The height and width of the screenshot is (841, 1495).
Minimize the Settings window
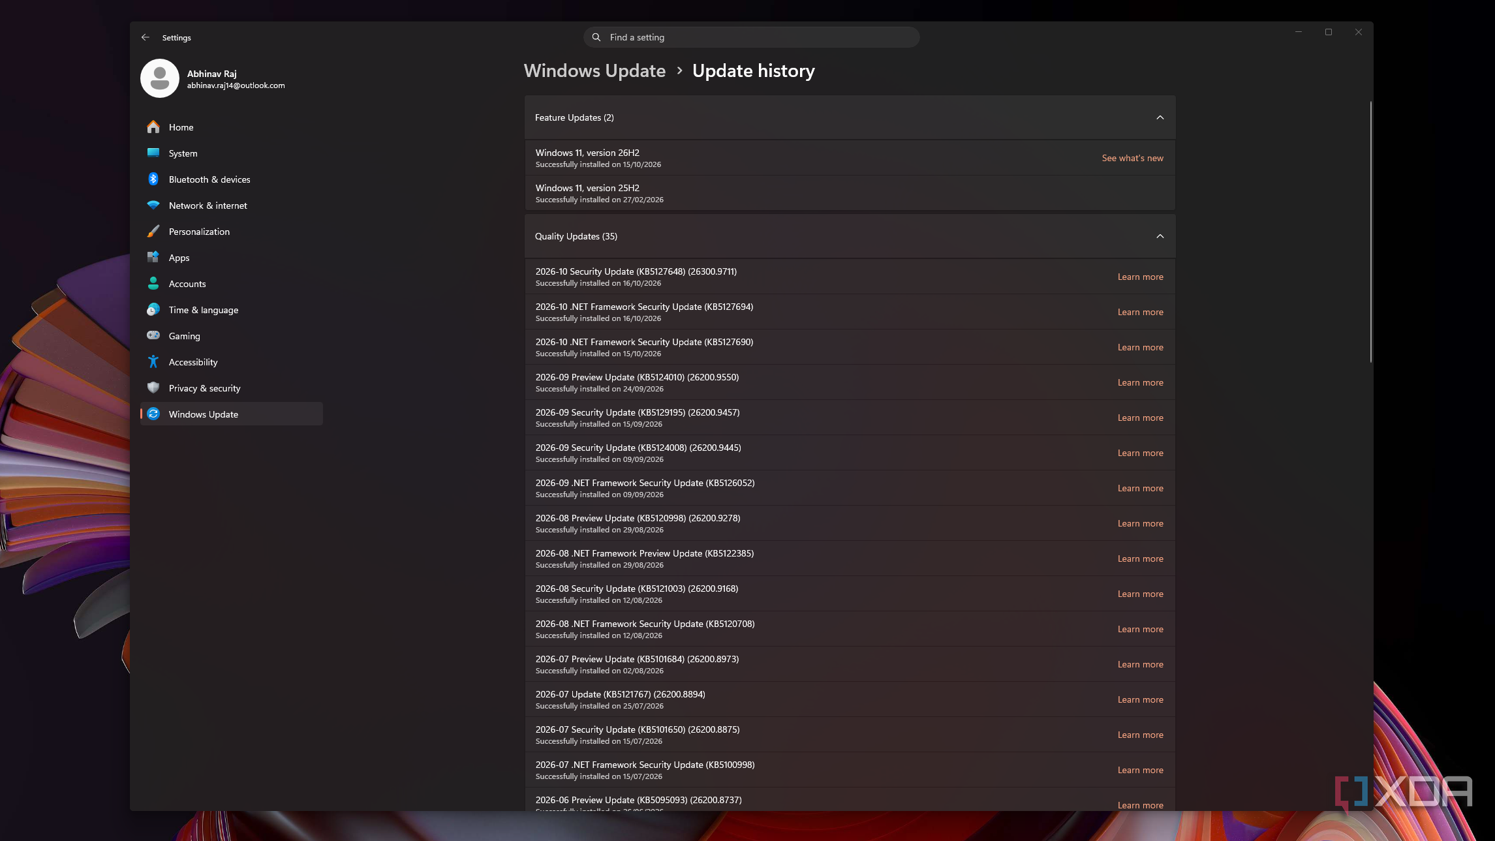(x=1298, y=32)
